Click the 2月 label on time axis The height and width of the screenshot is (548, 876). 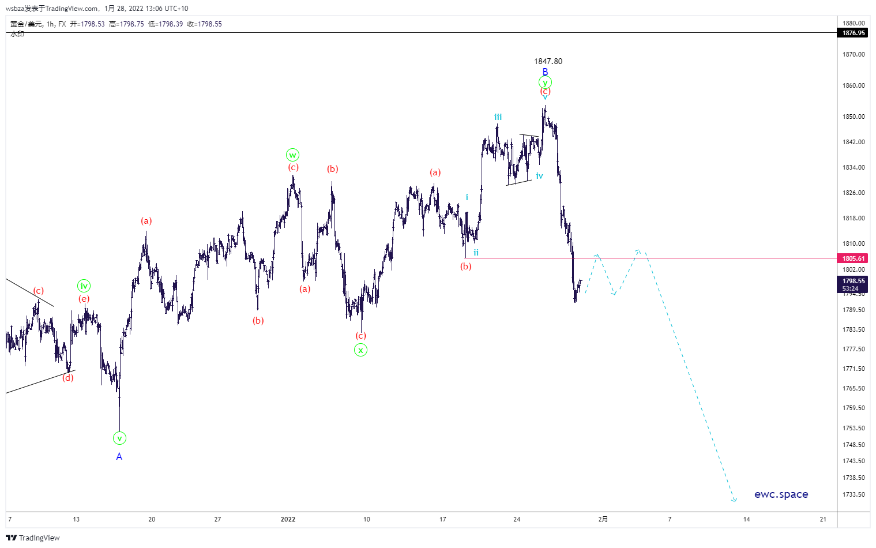[x=603, y=519]
